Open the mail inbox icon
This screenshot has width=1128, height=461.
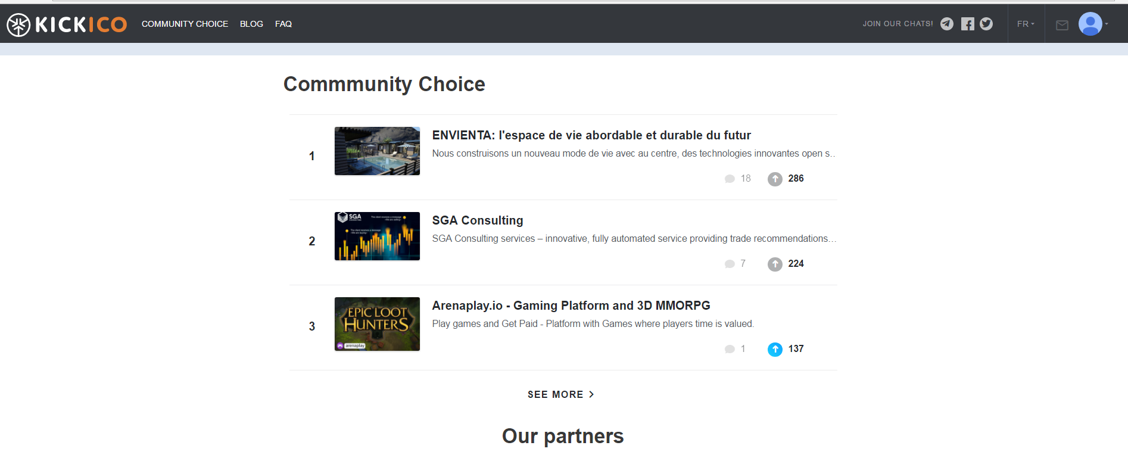(1062, 25)
